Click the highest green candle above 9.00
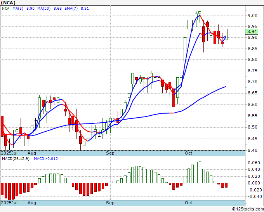This screenshot has width=264, height=212. point(200,14)
